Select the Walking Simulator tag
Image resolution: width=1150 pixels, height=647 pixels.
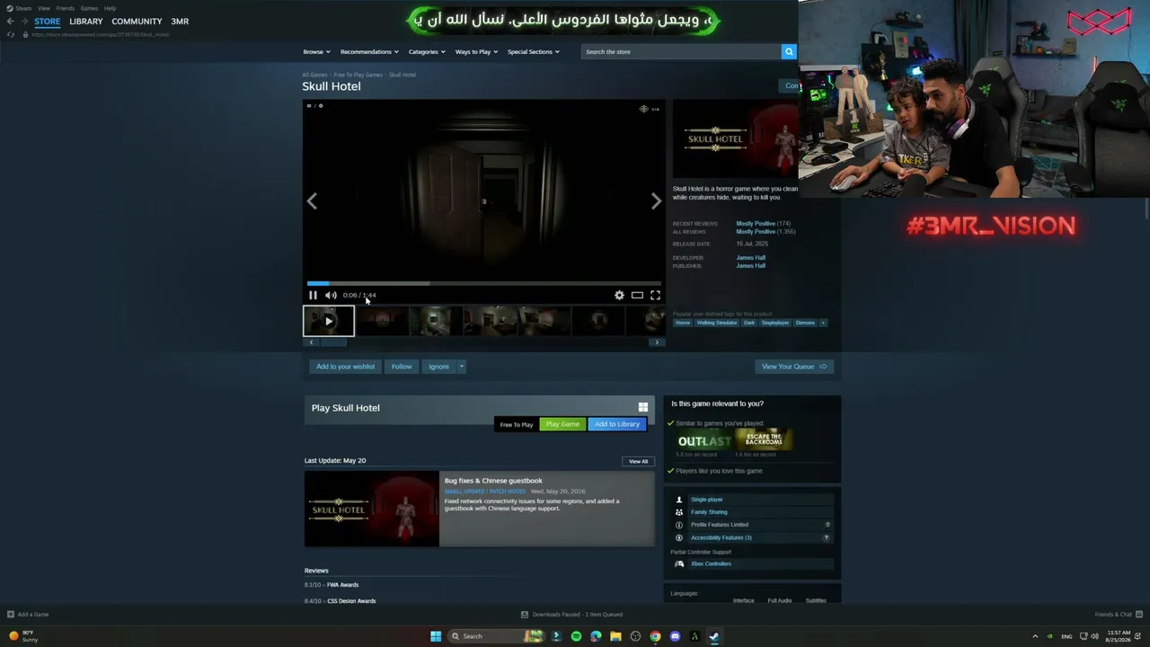[x=717, y=323]
